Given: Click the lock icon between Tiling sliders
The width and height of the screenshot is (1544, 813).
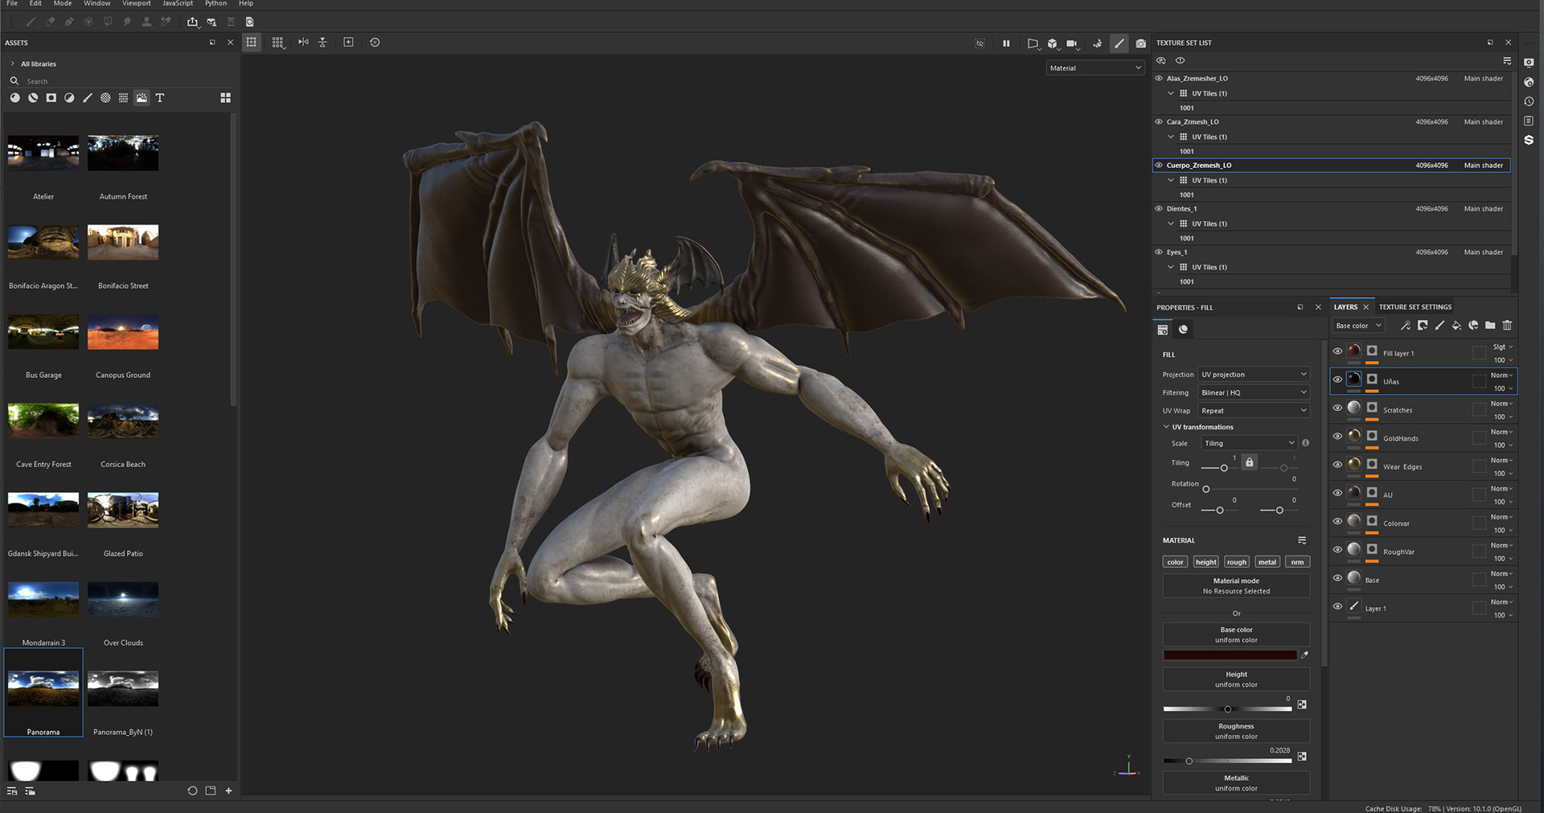Looking at the screenshot, I should click(1249, 462).
